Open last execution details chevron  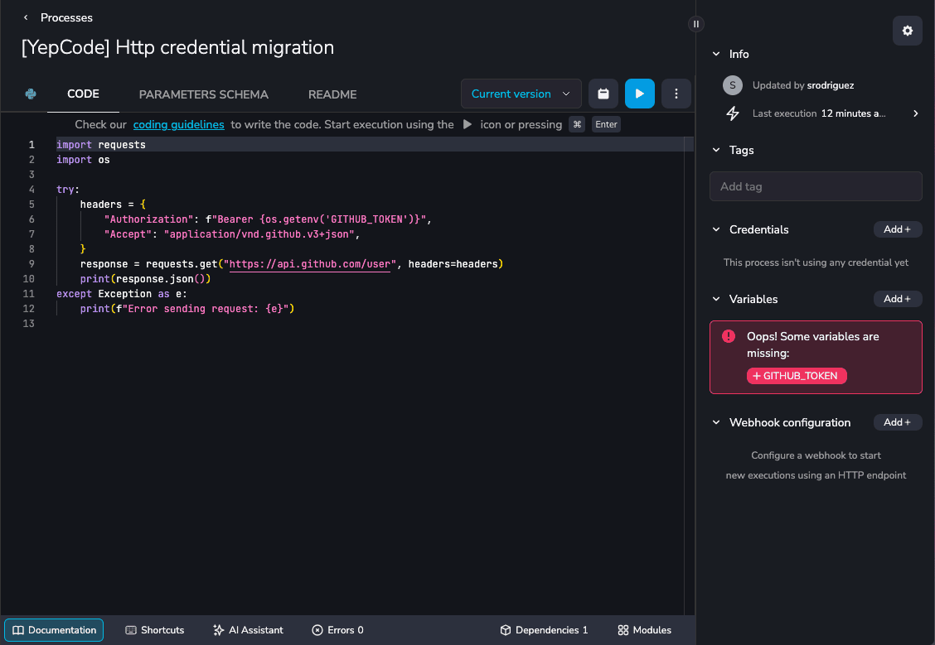(915, 113)
